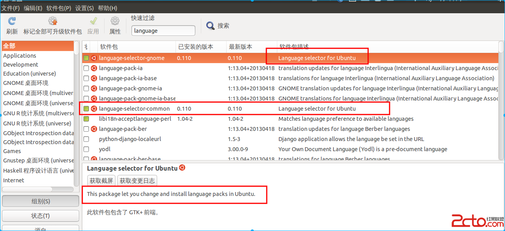
Task: Select the language-selector-gnome package name
Action: [x=132, y=58]
